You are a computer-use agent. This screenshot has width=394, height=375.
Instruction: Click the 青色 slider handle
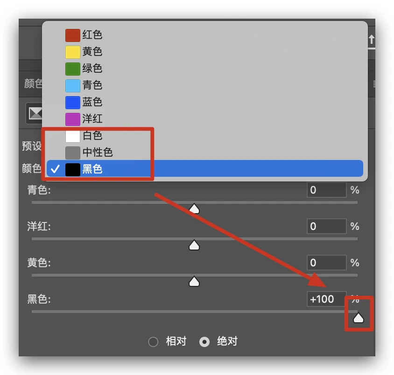pyautogui.click(x=194, y=209)
